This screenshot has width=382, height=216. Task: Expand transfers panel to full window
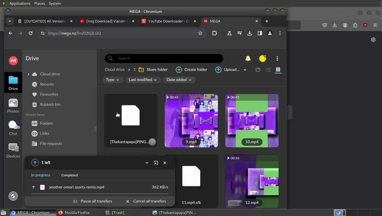(x=156, y=163)
